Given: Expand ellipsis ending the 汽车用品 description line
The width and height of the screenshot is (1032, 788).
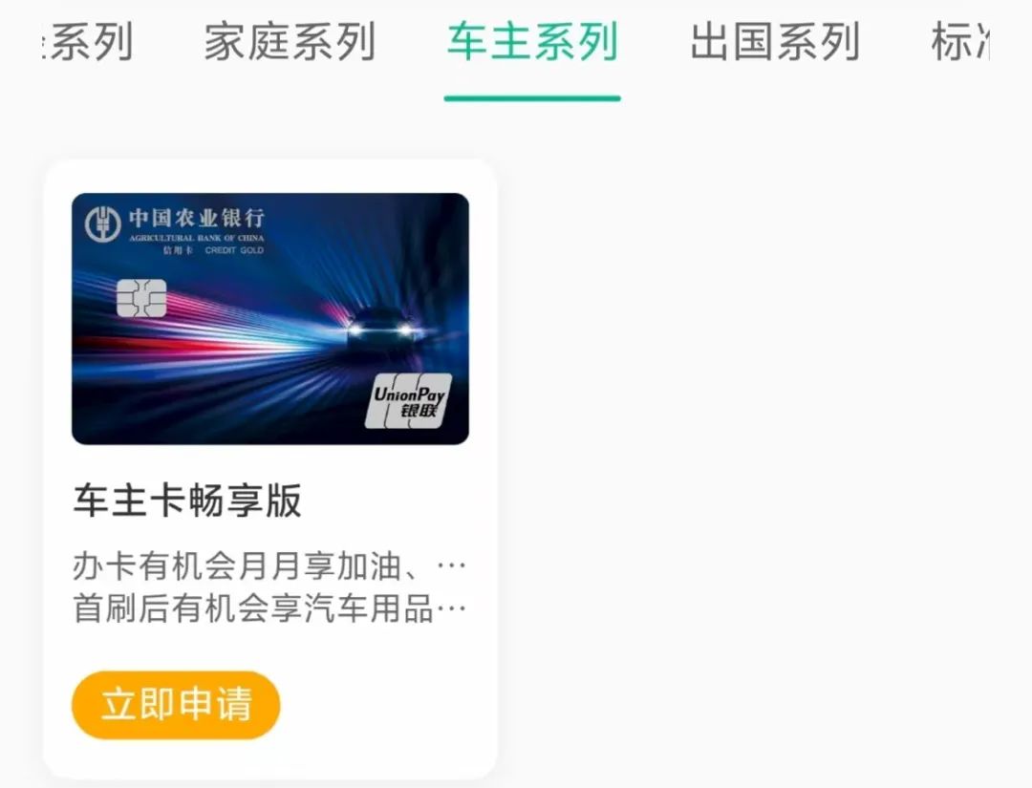Looking at the screenshot, I should [x=451, y=608].
